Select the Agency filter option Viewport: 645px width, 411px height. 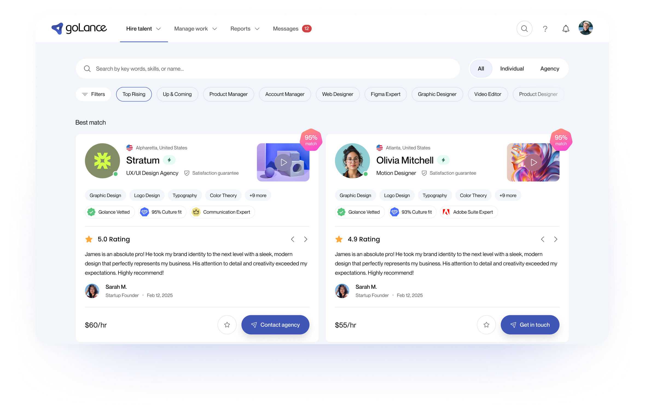(549, 69)
